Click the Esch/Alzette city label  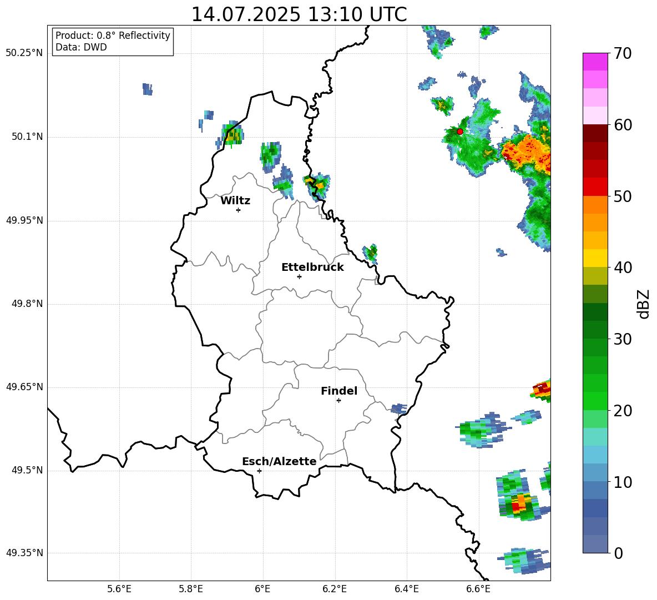pyautogui.click(x=279, y=461)
